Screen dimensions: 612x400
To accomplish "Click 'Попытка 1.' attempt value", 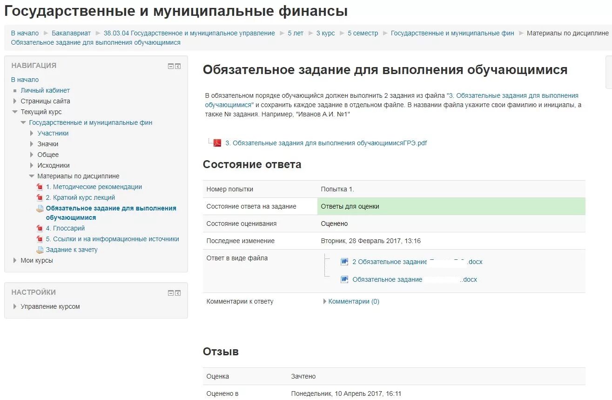I will coord(337,189).
